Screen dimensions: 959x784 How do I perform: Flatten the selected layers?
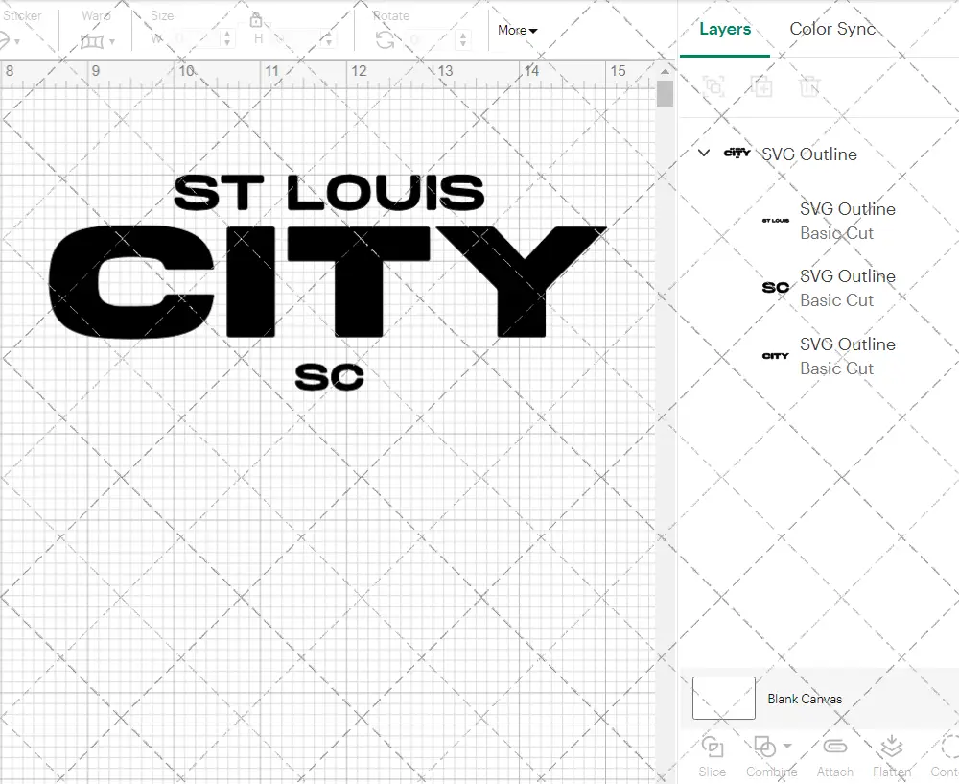(x=892, y=755)
